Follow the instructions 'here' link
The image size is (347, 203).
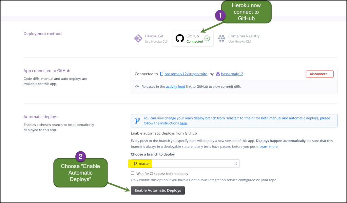[183, 123]
